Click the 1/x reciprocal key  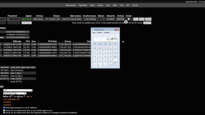115,56
